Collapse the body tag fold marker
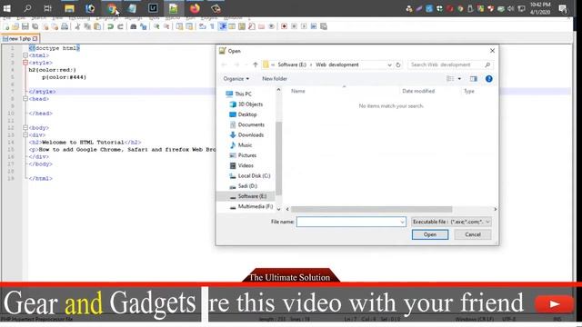Screen dimensions: 582x327 pyautogui.click(x=25, y=127)
